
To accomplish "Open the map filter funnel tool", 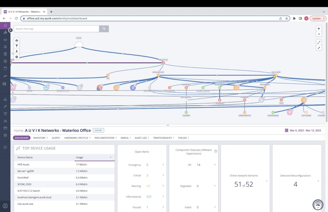I will coord(17,46).
